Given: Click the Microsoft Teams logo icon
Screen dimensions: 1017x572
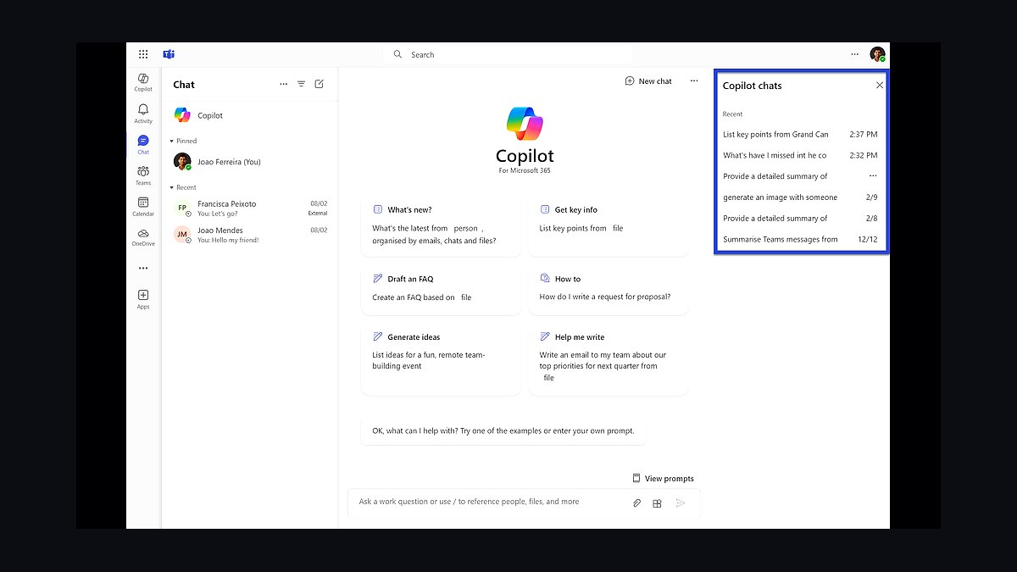Looking at the screenshot, I should 169,54.
